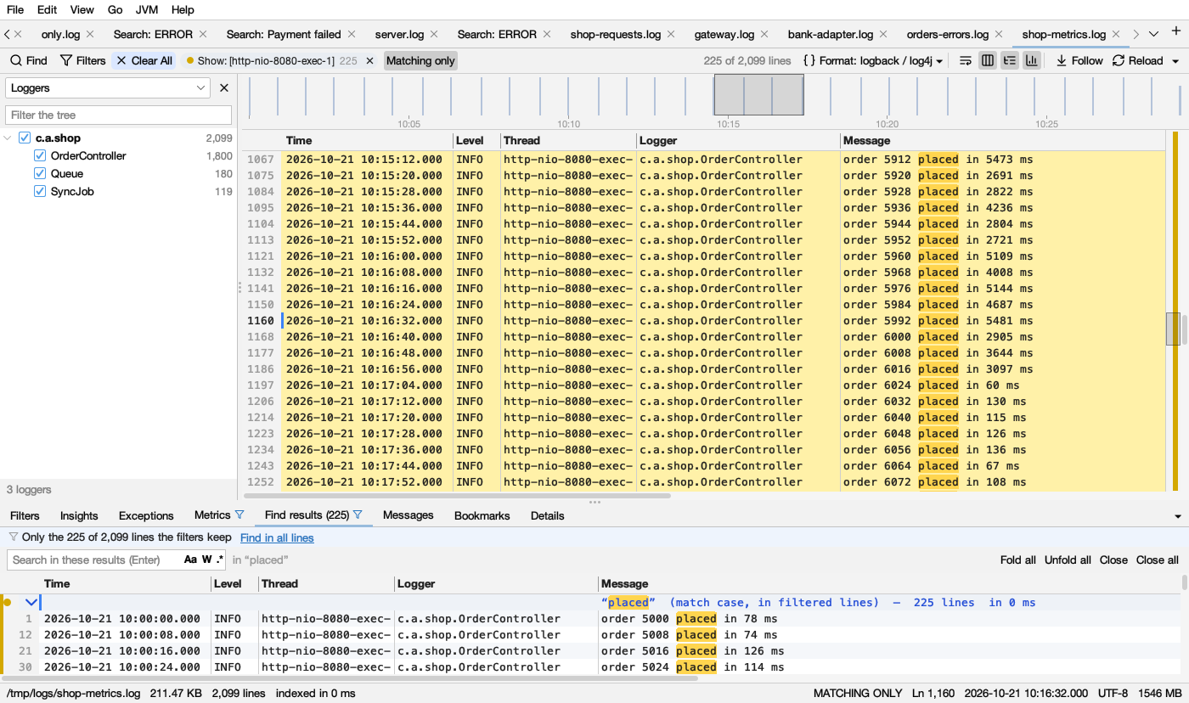Show the list of all open tabs
The image size is (1189, 703).
click(x=1153, y=34)
